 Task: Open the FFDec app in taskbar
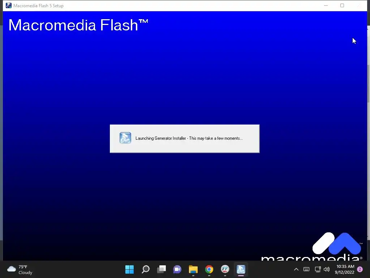tap(225, 269)
